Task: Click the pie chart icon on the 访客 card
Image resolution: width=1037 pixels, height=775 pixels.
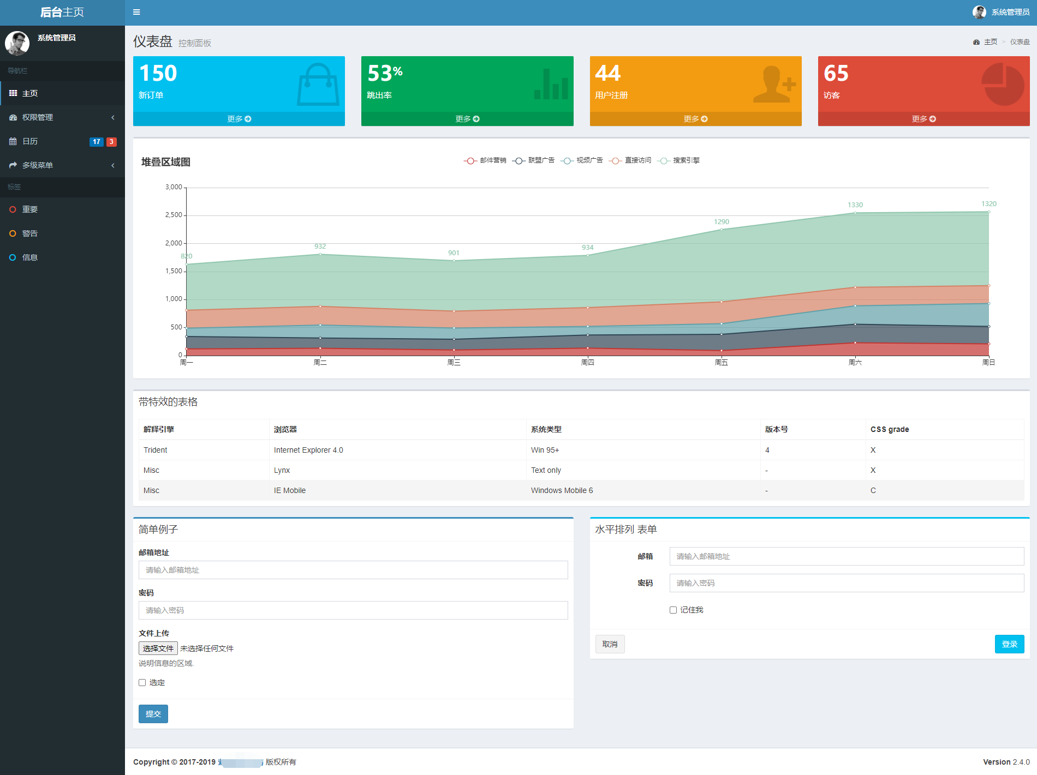Action: 1003,85
